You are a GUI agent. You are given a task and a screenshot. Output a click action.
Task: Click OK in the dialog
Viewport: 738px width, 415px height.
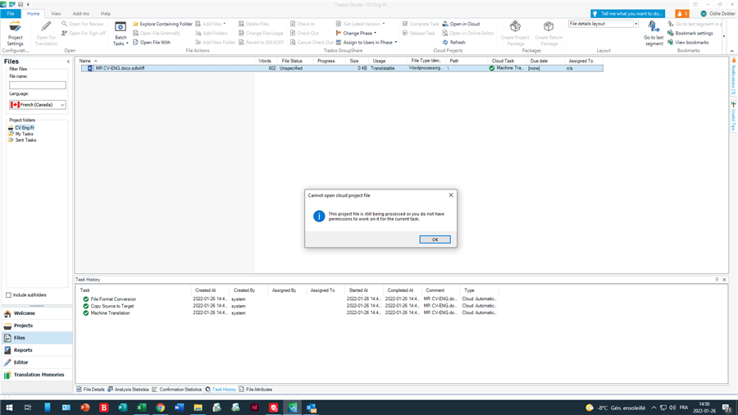tap(435, 239)
